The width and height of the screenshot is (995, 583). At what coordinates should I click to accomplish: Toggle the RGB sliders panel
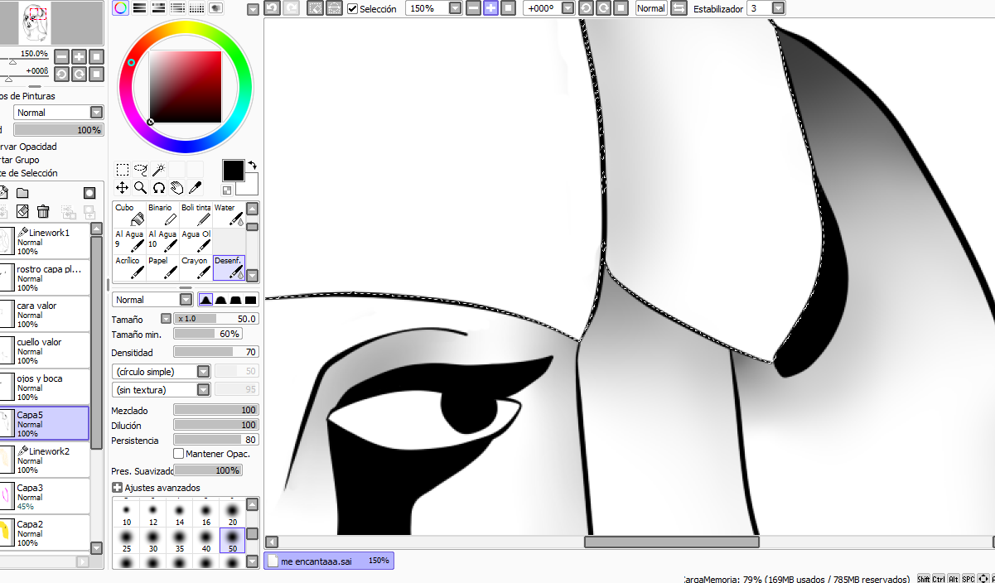(x=140, y=8)
